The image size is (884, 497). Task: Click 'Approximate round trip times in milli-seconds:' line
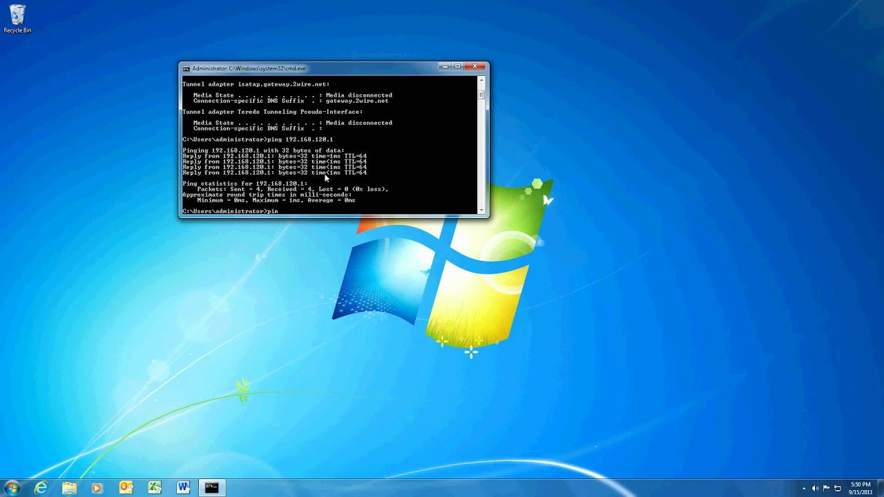267,195
